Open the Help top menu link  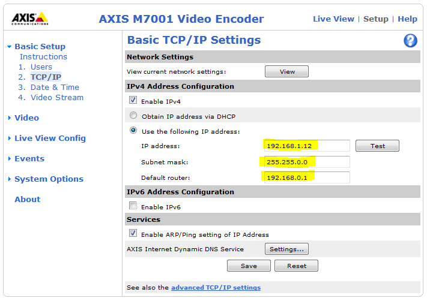(407, 19)
